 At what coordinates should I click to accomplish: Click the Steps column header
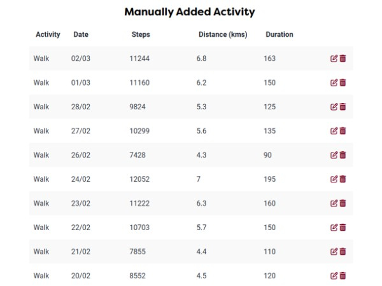[x=141, y=34]
